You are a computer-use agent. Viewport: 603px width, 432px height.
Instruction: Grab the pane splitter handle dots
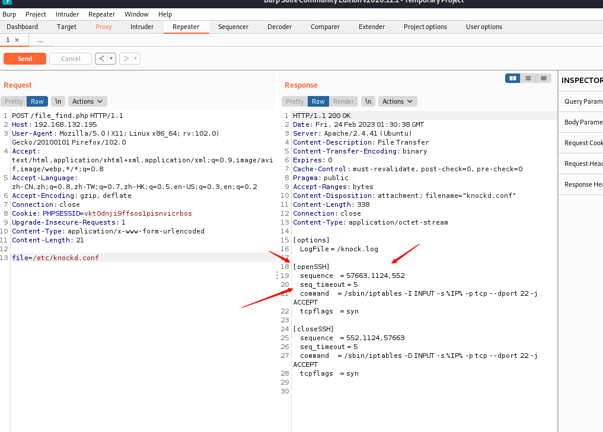coord(277,275)
